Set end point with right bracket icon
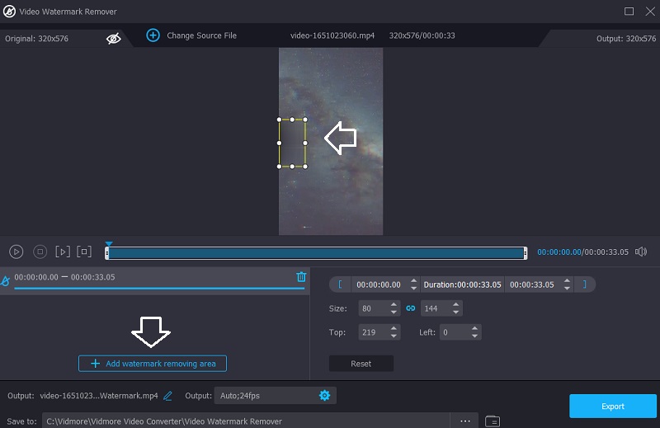Viewport: 660px width, 428px height. (585, 285)
